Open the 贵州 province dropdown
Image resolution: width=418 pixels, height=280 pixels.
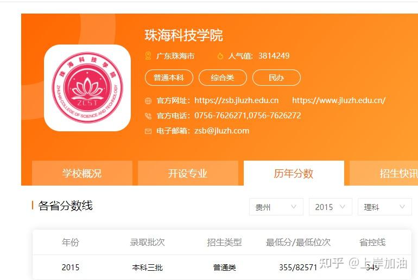pyautogui.click(x=276, y=207)
